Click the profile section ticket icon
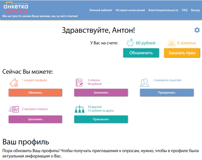The height and width of the screenshot is (160, 202). click(x=14, y=83)
